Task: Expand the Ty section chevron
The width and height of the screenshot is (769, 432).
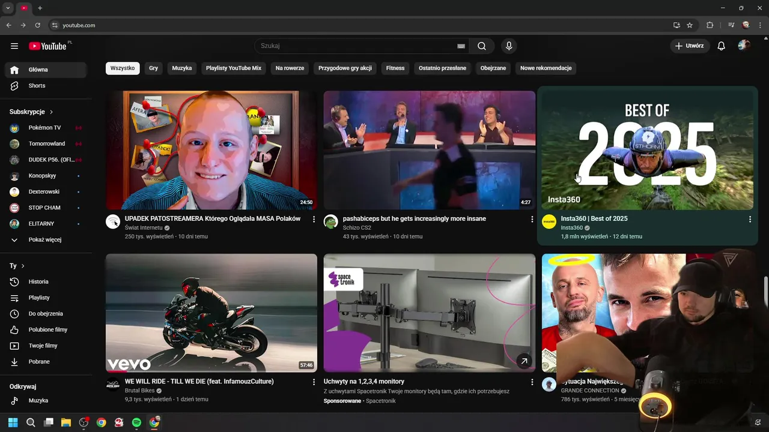Action: 23,266
